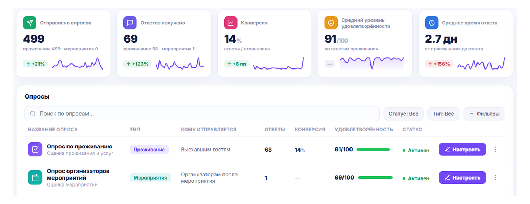Click Настроить for Опрос по проживанию
This screenshot has height=204, width=530.
(462, 150)
